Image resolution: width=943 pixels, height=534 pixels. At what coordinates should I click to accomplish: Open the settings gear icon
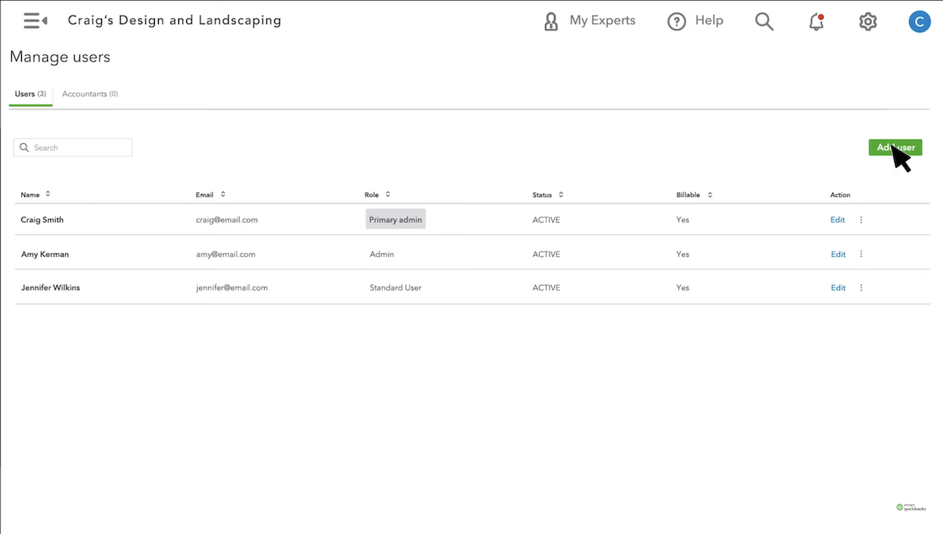coord(868,22)
